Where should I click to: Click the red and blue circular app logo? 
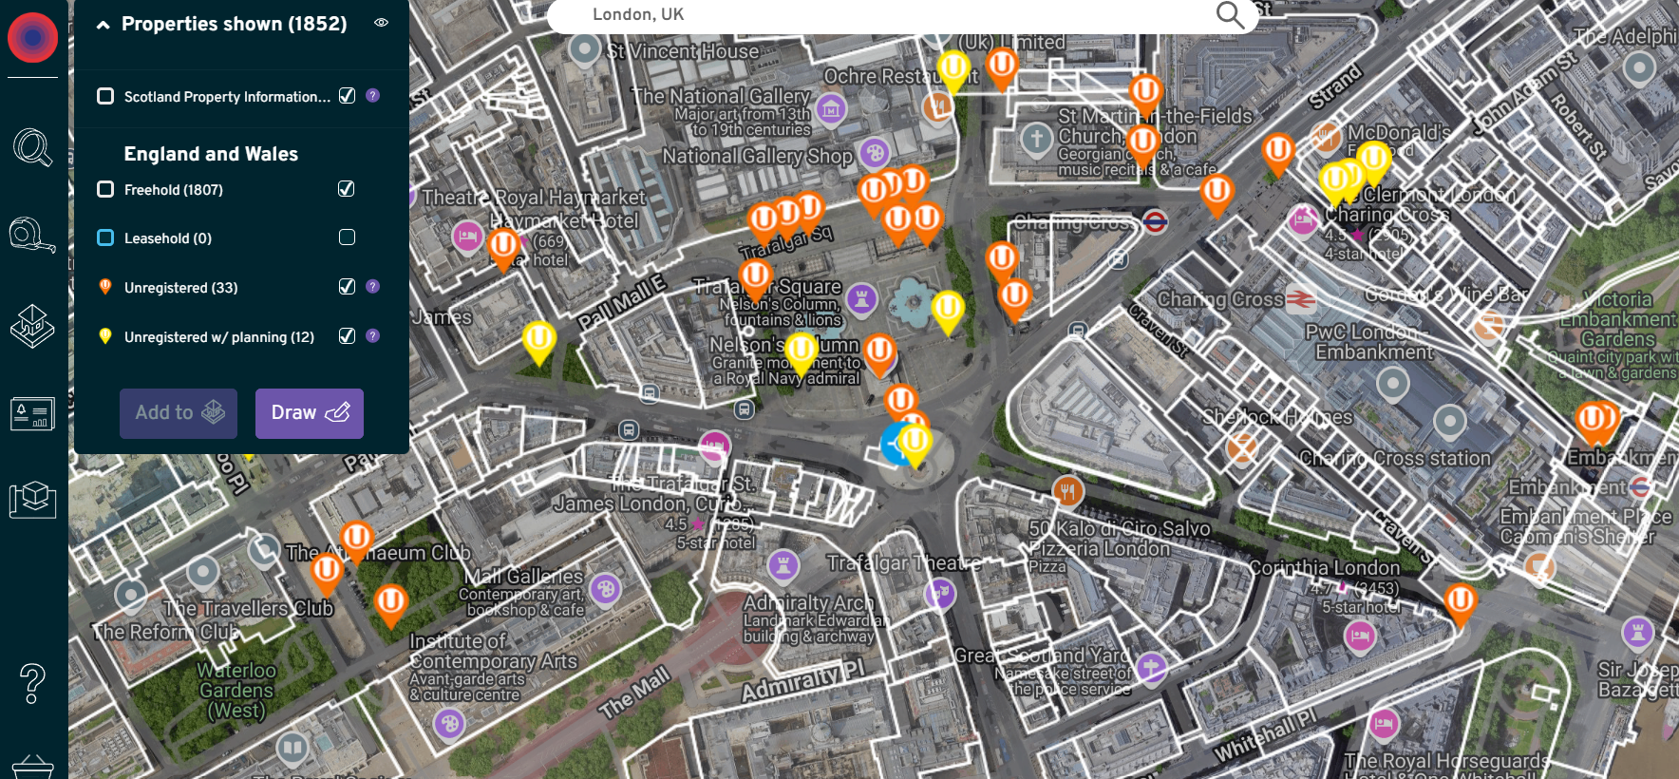click(x=32, y=38)
